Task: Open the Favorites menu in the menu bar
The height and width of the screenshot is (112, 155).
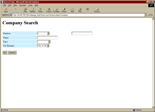Action: (x=22, y=5)
